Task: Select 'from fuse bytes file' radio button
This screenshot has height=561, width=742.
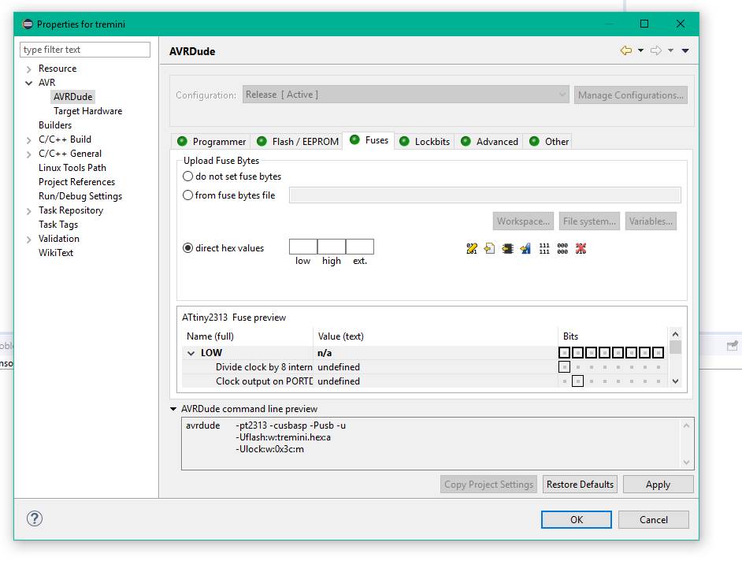Action: 188,195
